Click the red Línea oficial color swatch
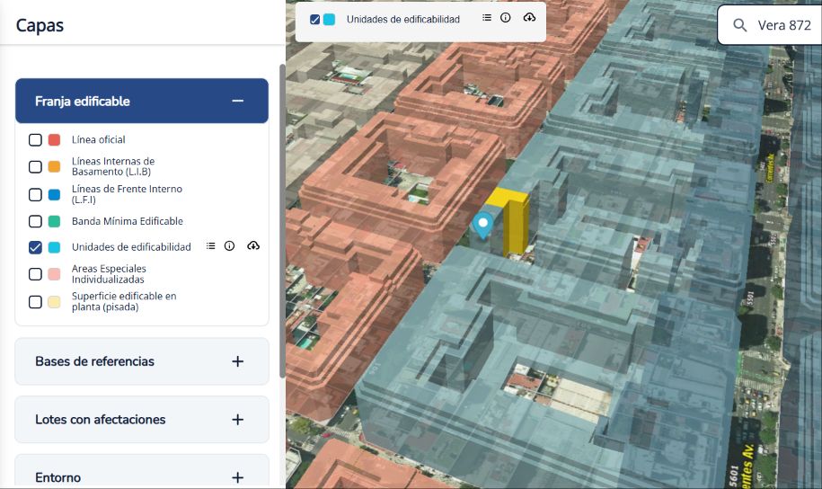This screenshot has width=822, height=489. click(54, 139)
